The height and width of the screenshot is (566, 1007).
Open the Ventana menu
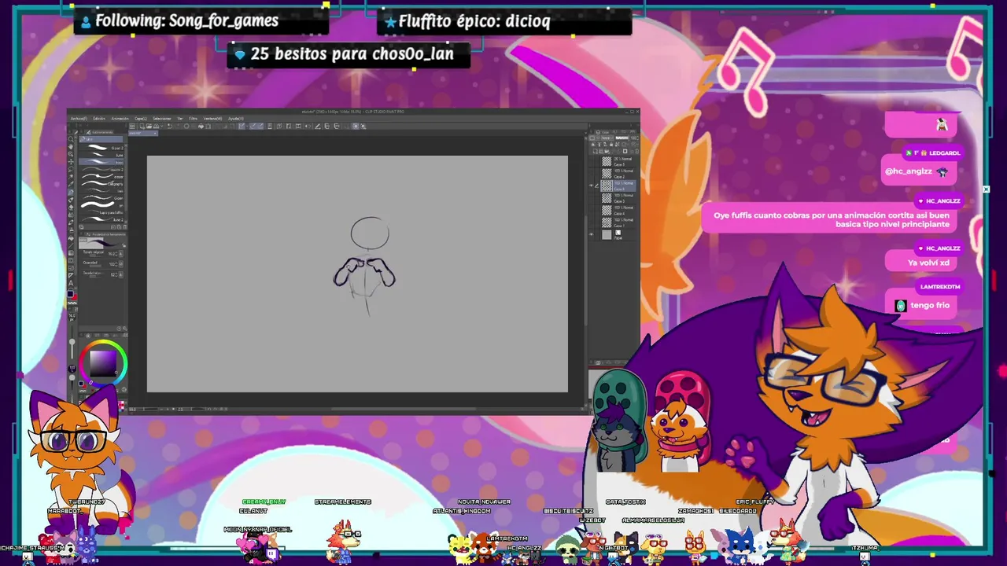click(212, 119)
